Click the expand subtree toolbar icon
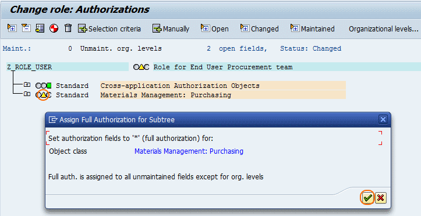Image resolution: width=421 pixels, height=216 pixels. pos(12,28)
